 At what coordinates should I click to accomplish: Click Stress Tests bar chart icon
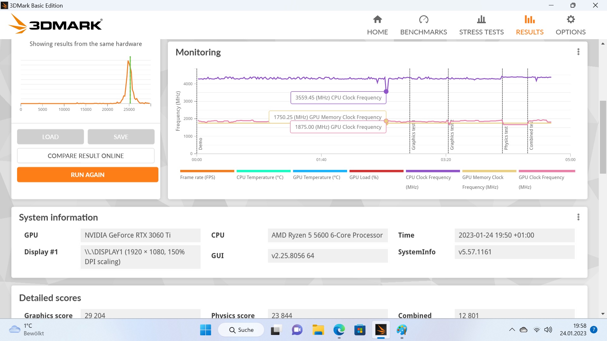tap(481, 20)
